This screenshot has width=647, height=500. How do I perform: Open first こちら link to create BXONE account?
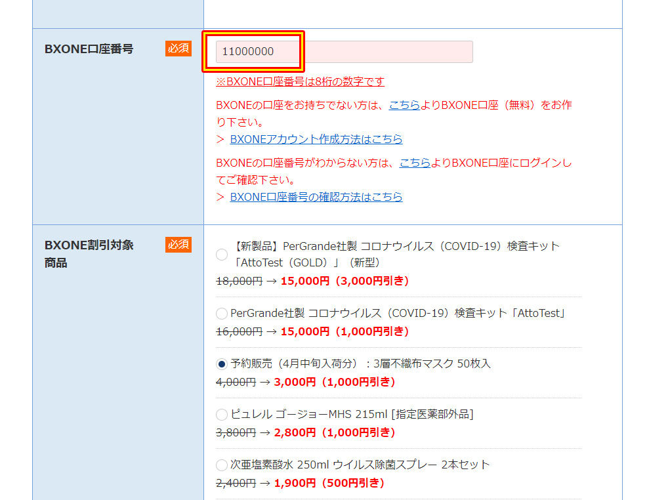[404, 105]
